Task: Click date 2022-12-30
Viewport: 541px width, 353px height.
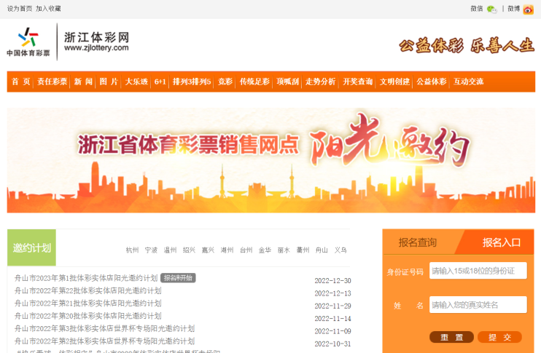Action: pos(332,281)
